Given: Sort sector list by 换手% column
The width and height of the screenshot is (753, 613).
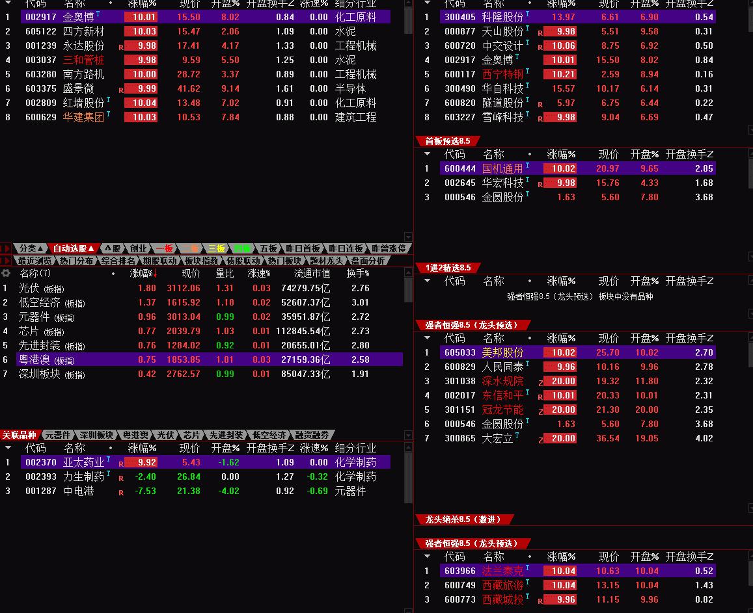Looking at the screenshot, I should click(358, 274).
